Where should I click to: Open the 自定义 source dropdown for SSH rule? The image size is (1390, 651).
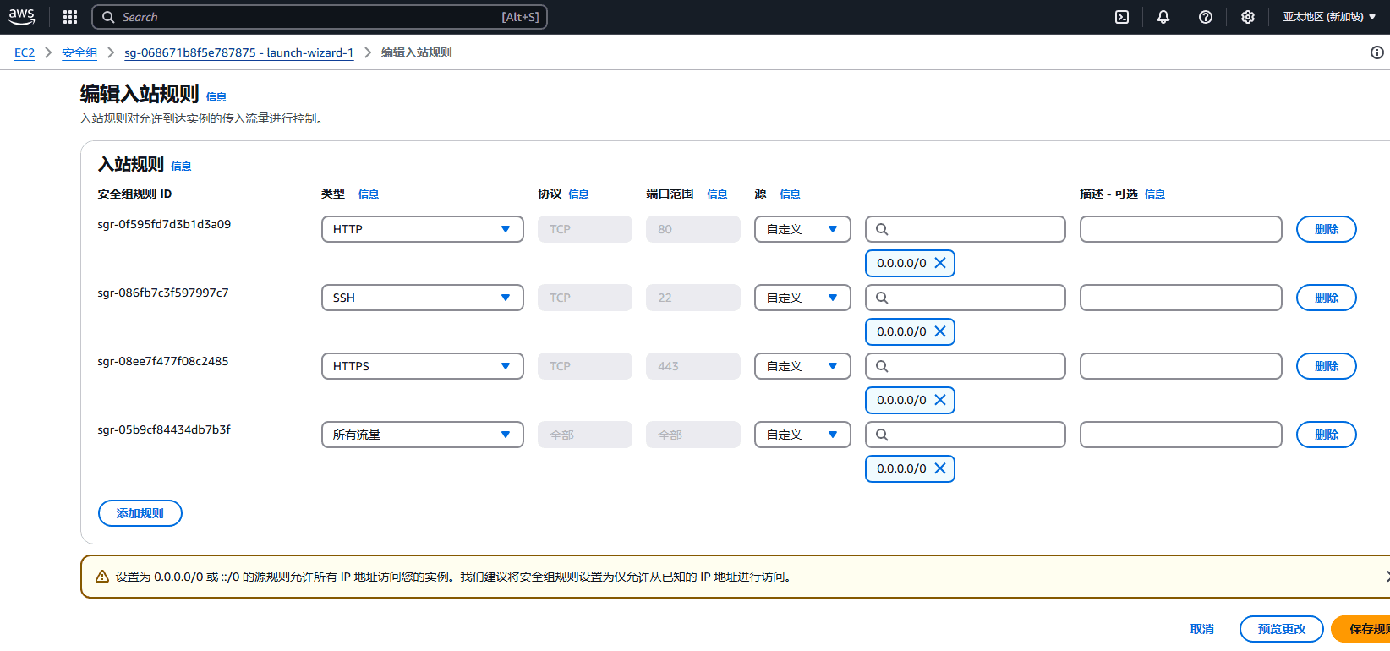(x=802, y=298)
